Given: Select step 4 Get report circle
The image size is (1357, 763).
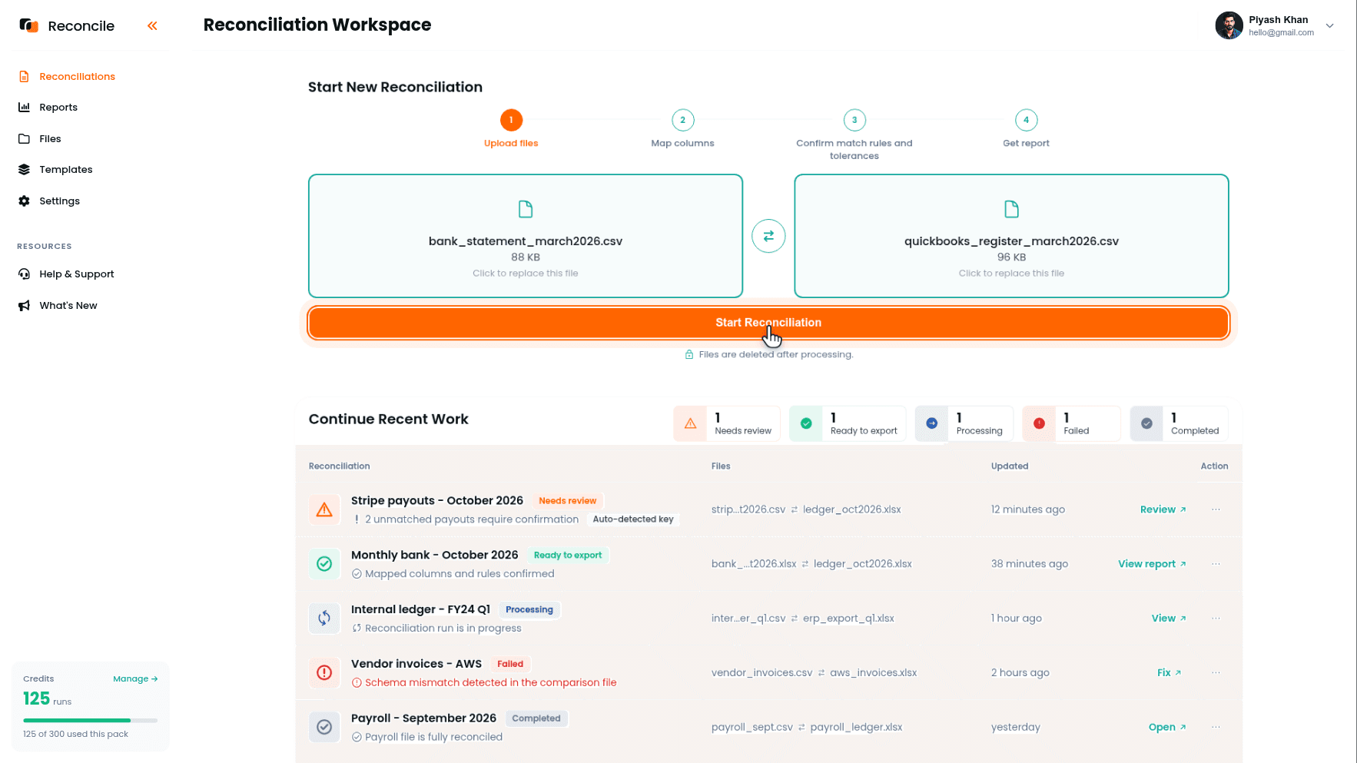Looking at the screenshot, I should coord(1026,120).
